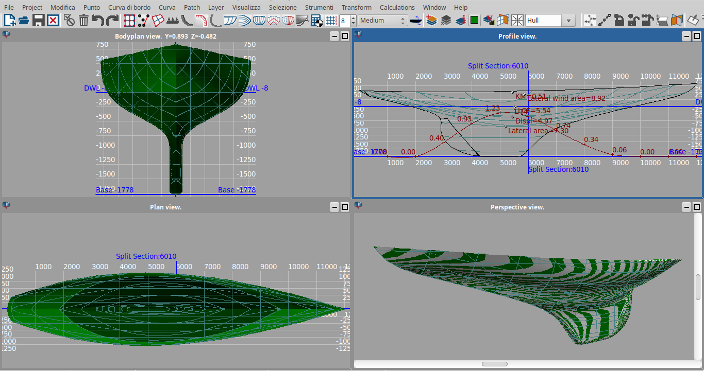Image resolution: width=704 pixels, height=371 pixels.
Task: Add a new layer with stacked-layers plus icon
Action: 432,21
